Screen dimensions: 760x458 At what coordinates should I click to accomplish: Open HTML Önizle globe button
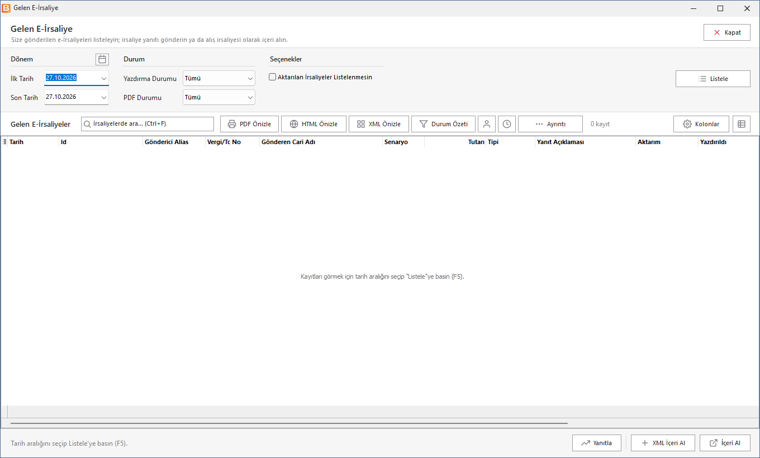(313, 124)
